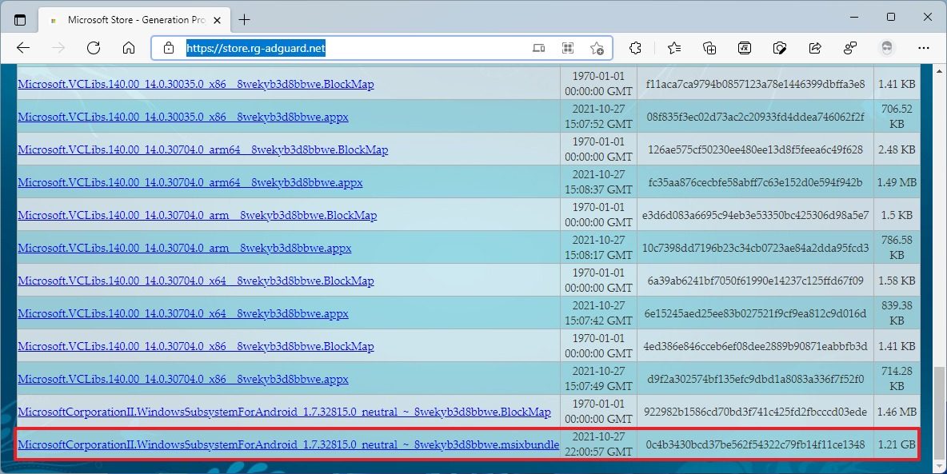This screenshot has height=474, width=947.
Task: Refresh the current page
Action: coord(94,48)
